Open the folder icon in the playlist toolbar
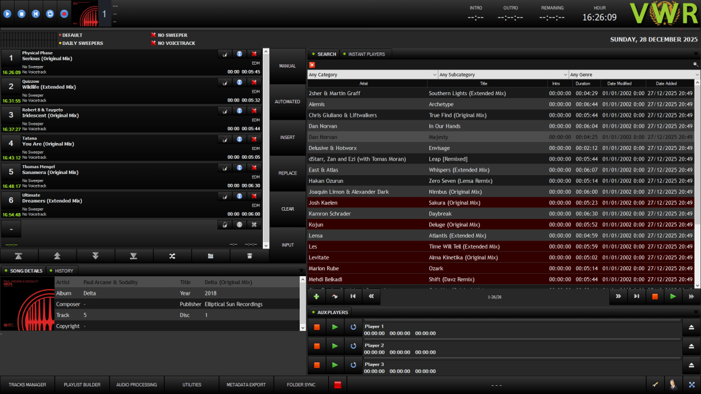Image resolution: width=701 pixels, height=394 pixels. point(211,256)
